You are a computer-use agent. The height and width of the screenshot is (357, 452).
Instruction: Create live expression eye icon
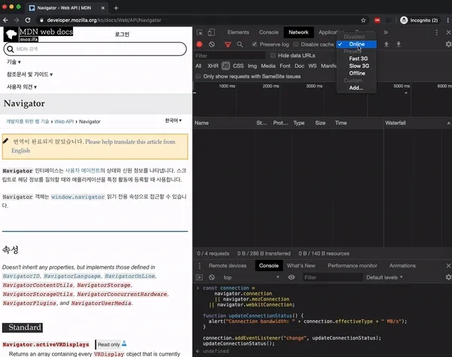point(292,277)
